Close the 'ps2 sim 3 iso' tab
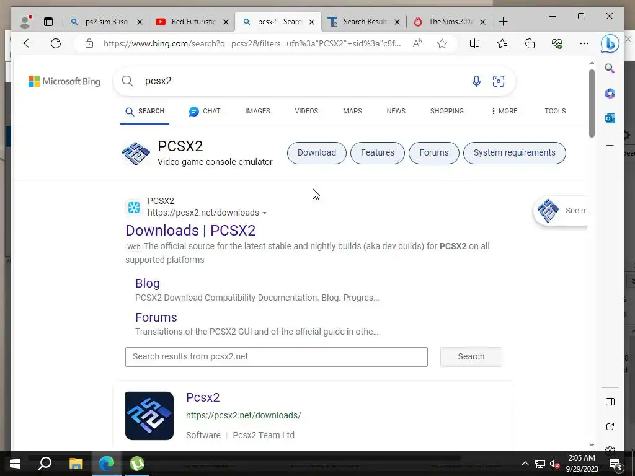 [x=140, y=22]
